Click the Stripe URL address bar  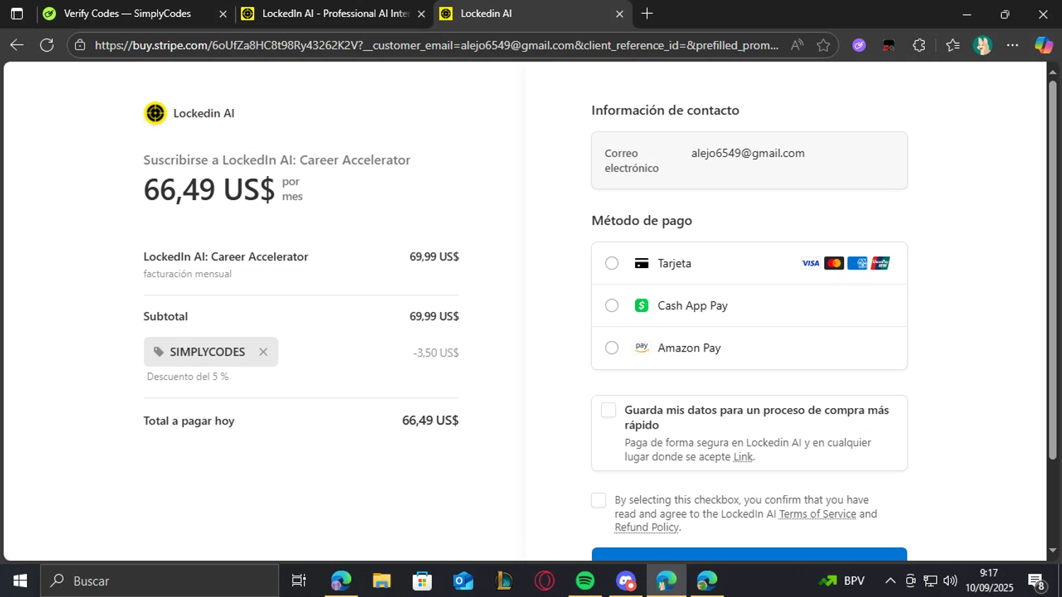click(436, 45)
